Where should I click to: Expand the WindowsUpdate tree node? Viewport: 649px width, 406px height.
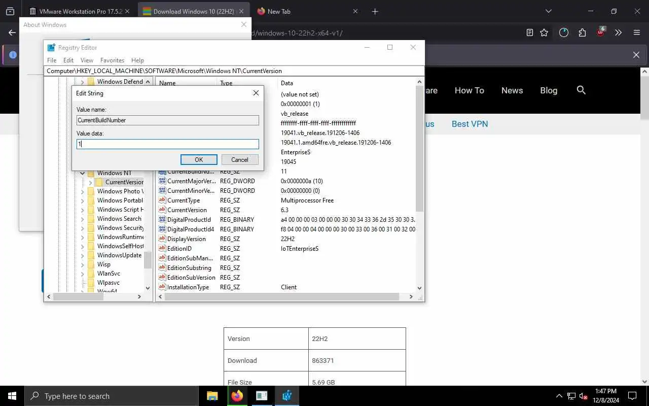[x=82, y=255]
